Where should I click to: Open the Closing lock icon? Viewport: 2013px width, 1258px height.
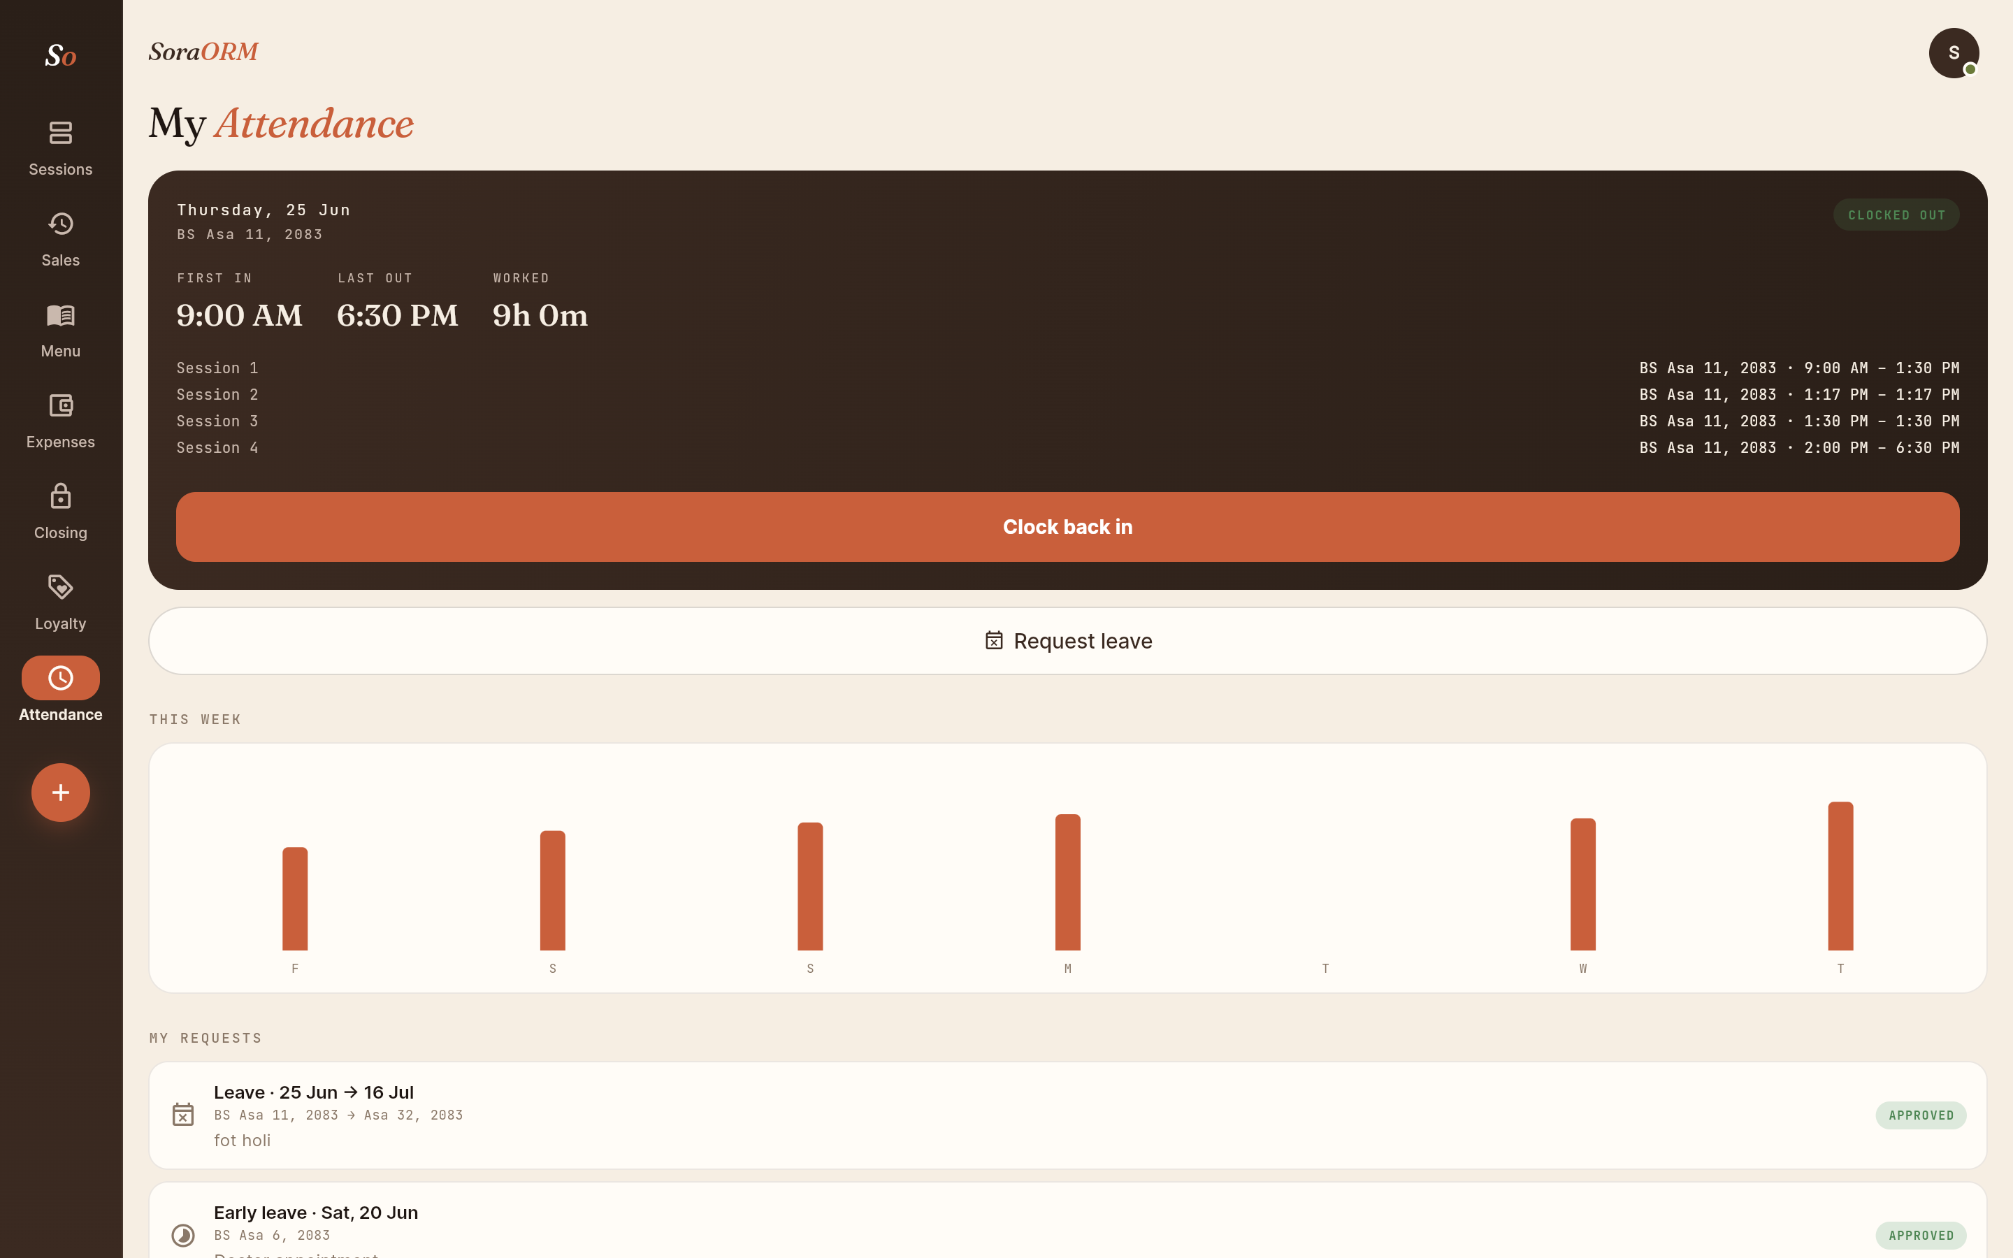pos(61,496)
